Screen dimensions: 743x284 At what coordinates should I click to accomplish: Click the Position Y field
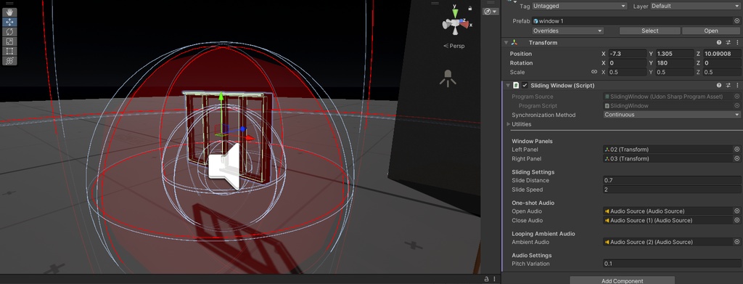(x=675, y=54)
